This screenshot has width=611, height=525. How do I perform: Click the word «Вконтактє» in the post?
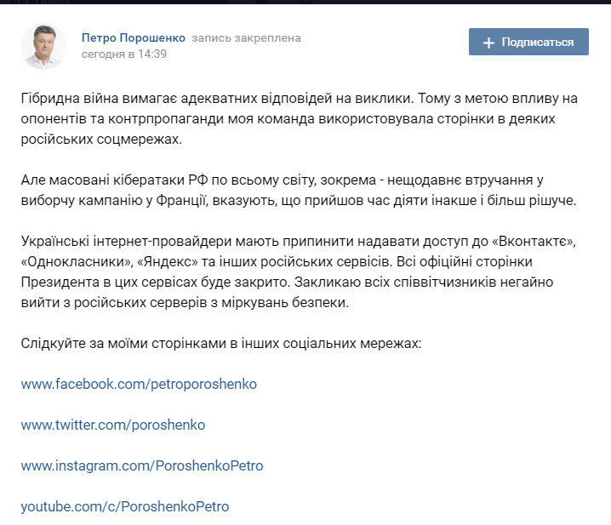point(534,242)
